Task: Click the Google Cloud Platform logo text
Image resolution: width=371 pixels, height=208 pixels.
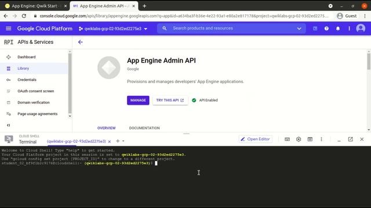Action: (x=45, y=28)
